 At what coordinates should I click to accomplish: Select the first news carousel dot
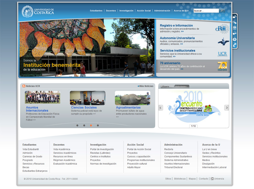click(78, 125)
